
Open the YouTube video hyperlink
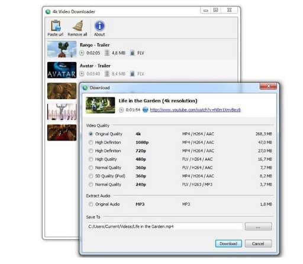coord(195,110)
